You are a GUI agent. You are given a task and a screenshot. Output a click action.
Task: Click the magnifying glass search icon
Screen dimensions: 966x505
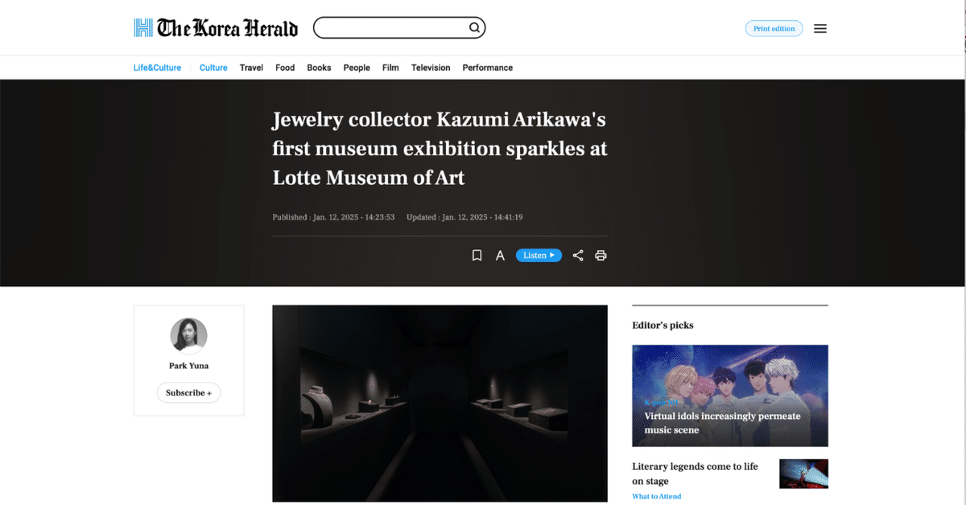click(473, 27)
